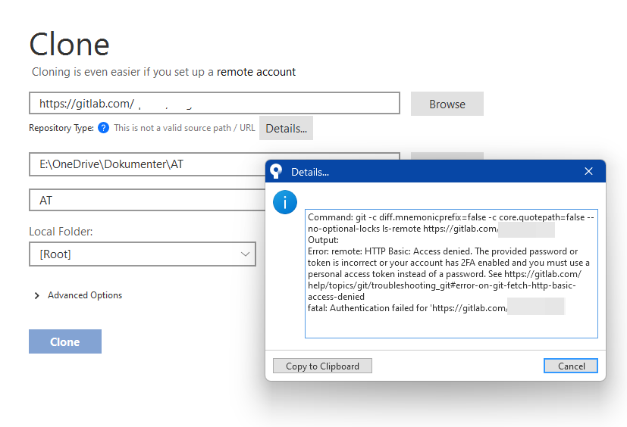Viewport: 627px width, 427px height.
Task: Close the Details dialog with the X
Action: click(588, 171)
